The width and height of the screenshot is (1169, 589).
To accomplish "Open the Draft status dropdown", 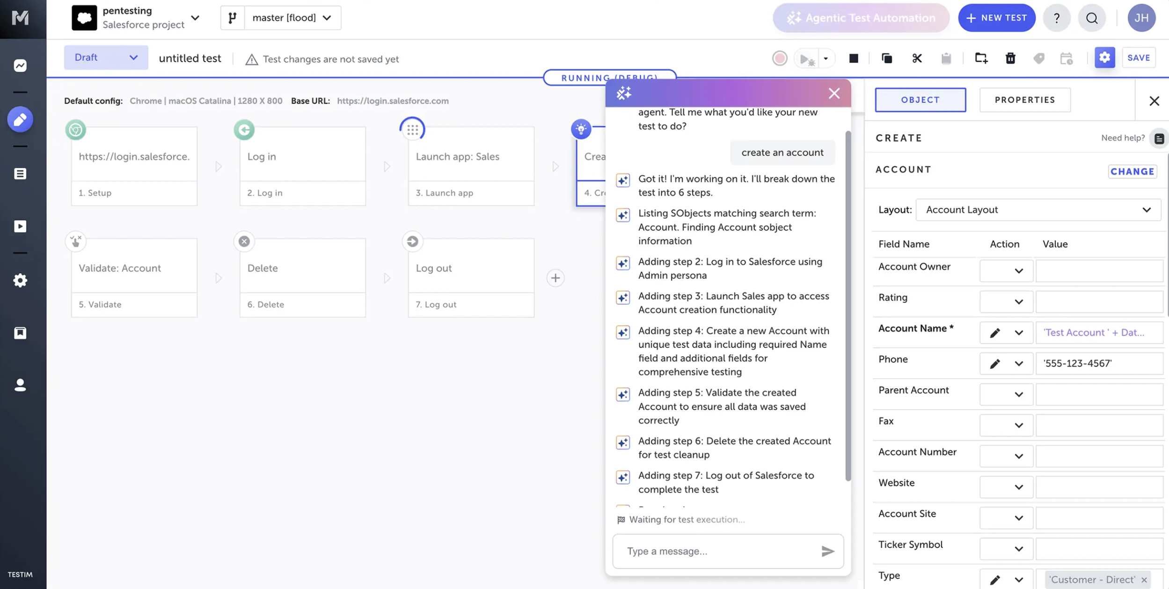I will pos(106,58).
